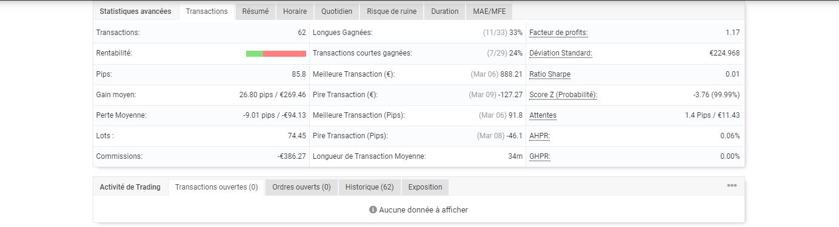Screen dimensions: 839x227
Task: Open the Risque de ruine tab
Action: (392, 11)
